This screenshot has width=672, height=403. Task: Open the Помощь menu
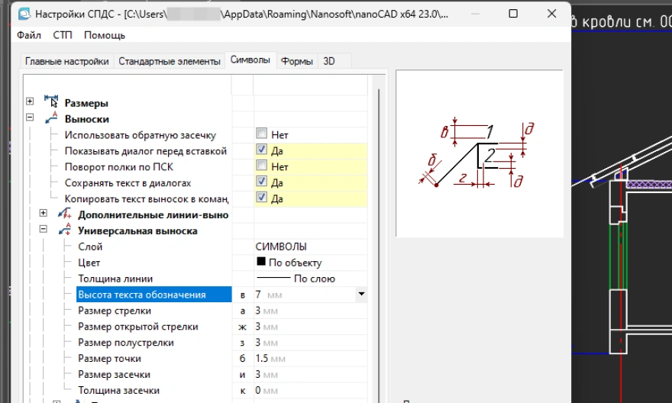[x=105, y=35]
